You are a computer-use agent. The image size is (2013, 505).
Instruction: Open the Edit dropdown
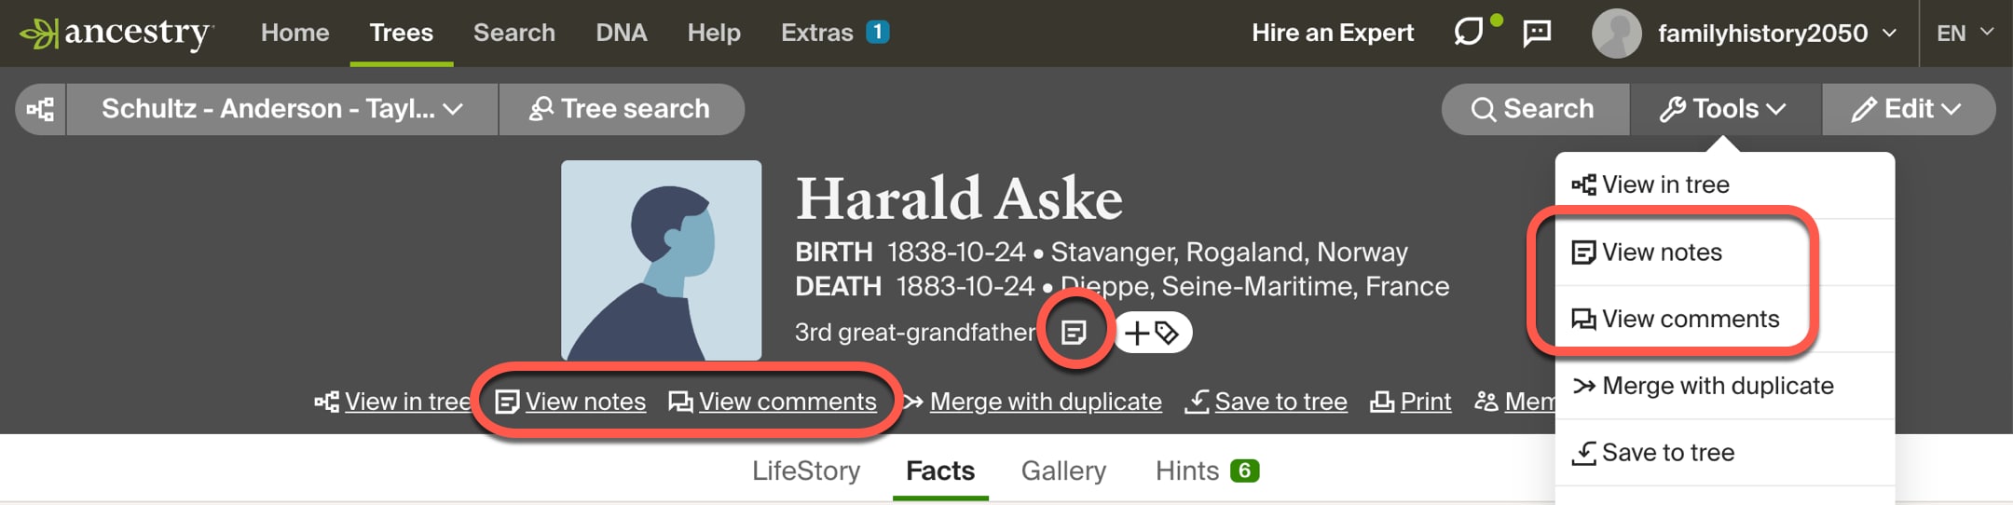coord(1908,110)
